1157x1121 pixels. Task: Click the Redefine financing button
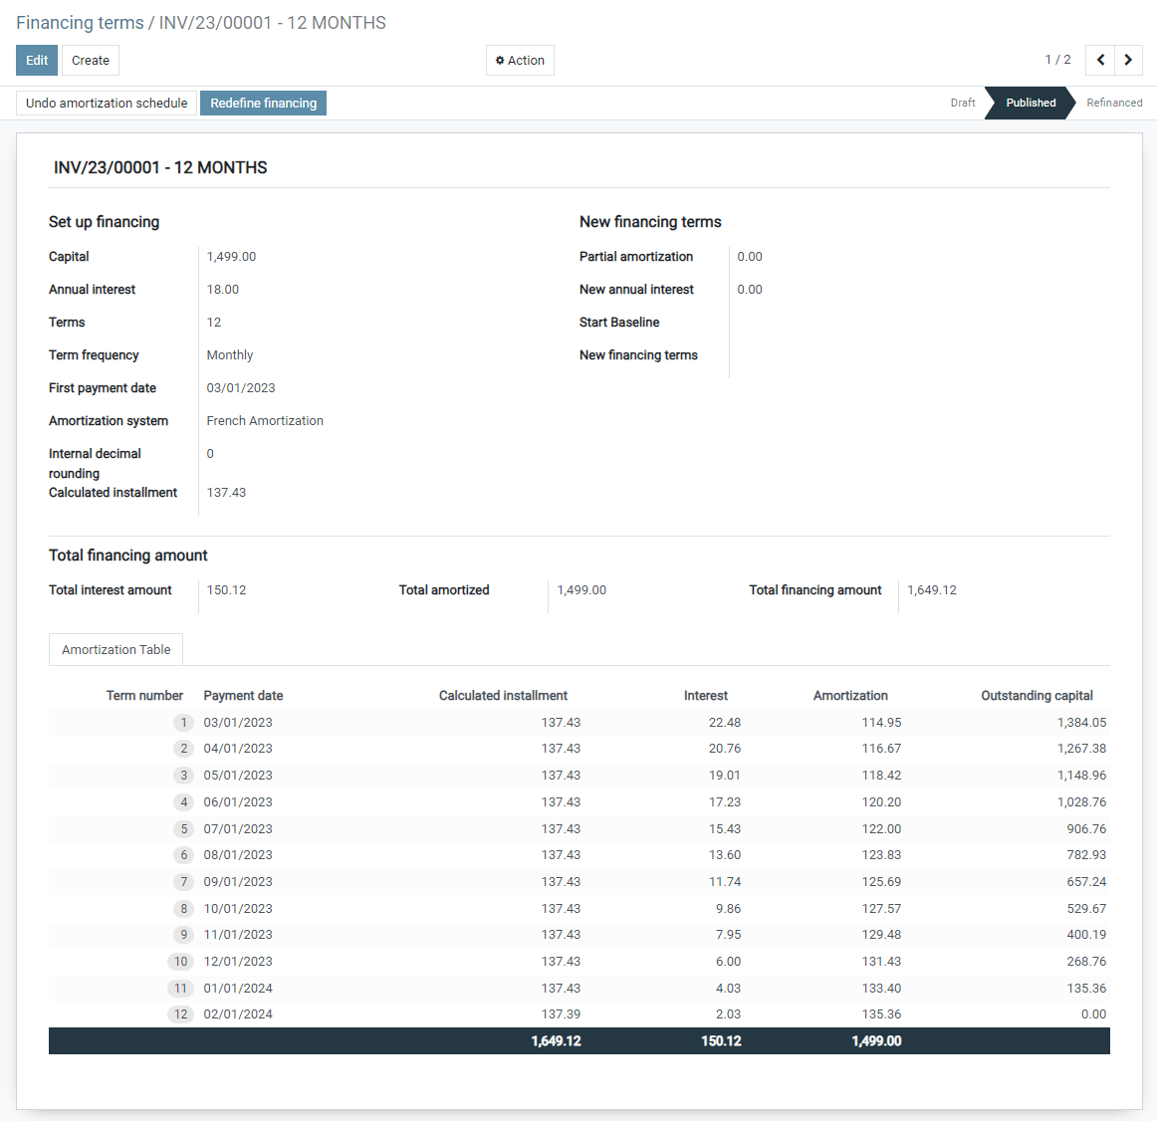click(x=263, y=103)
